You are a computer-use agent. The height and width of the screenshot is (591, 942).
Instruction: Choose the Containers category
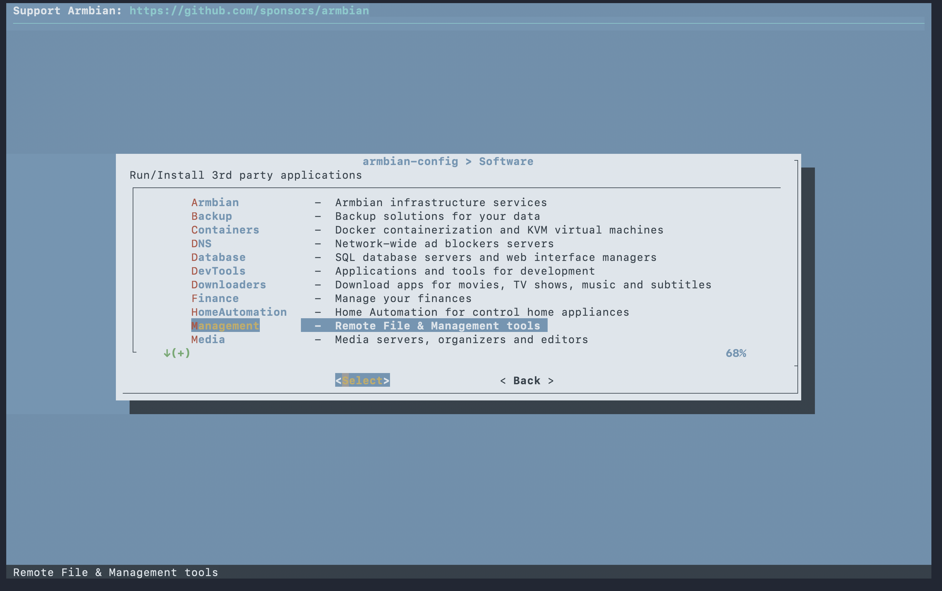click(x=225, y=230)
